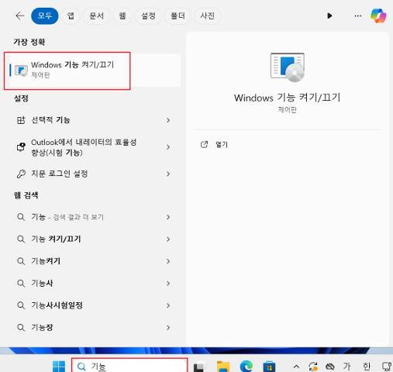Viewport: 393px width, 372px height.
Task: Expand the 선택적 기능 result chevron
Action: 168,120
